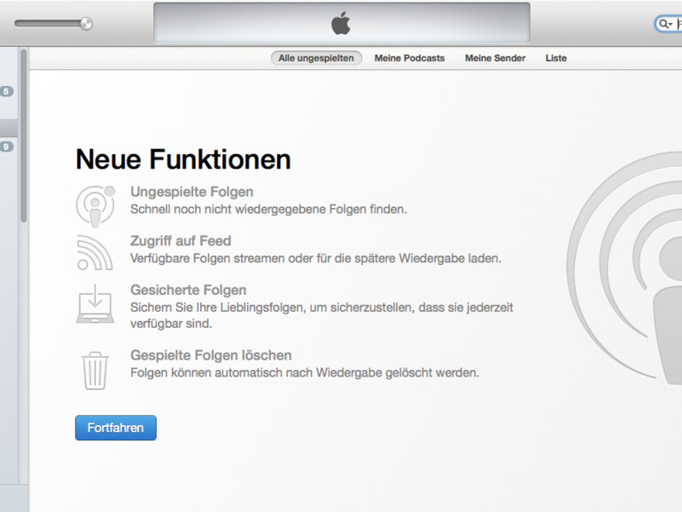Click text starting 'Verfügbare Folgen streamen'
Image resolution: width=682 pixels, height=512 pixels.
316,259
